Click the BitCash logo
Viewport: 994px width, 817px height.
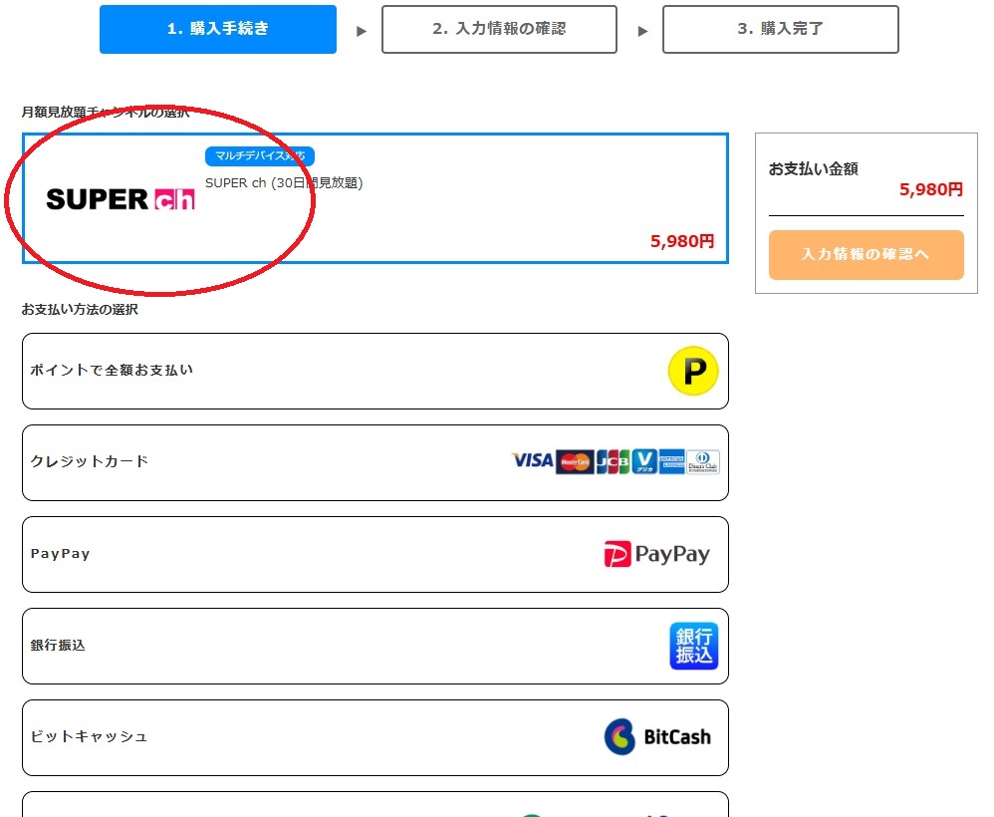(657, 737)
